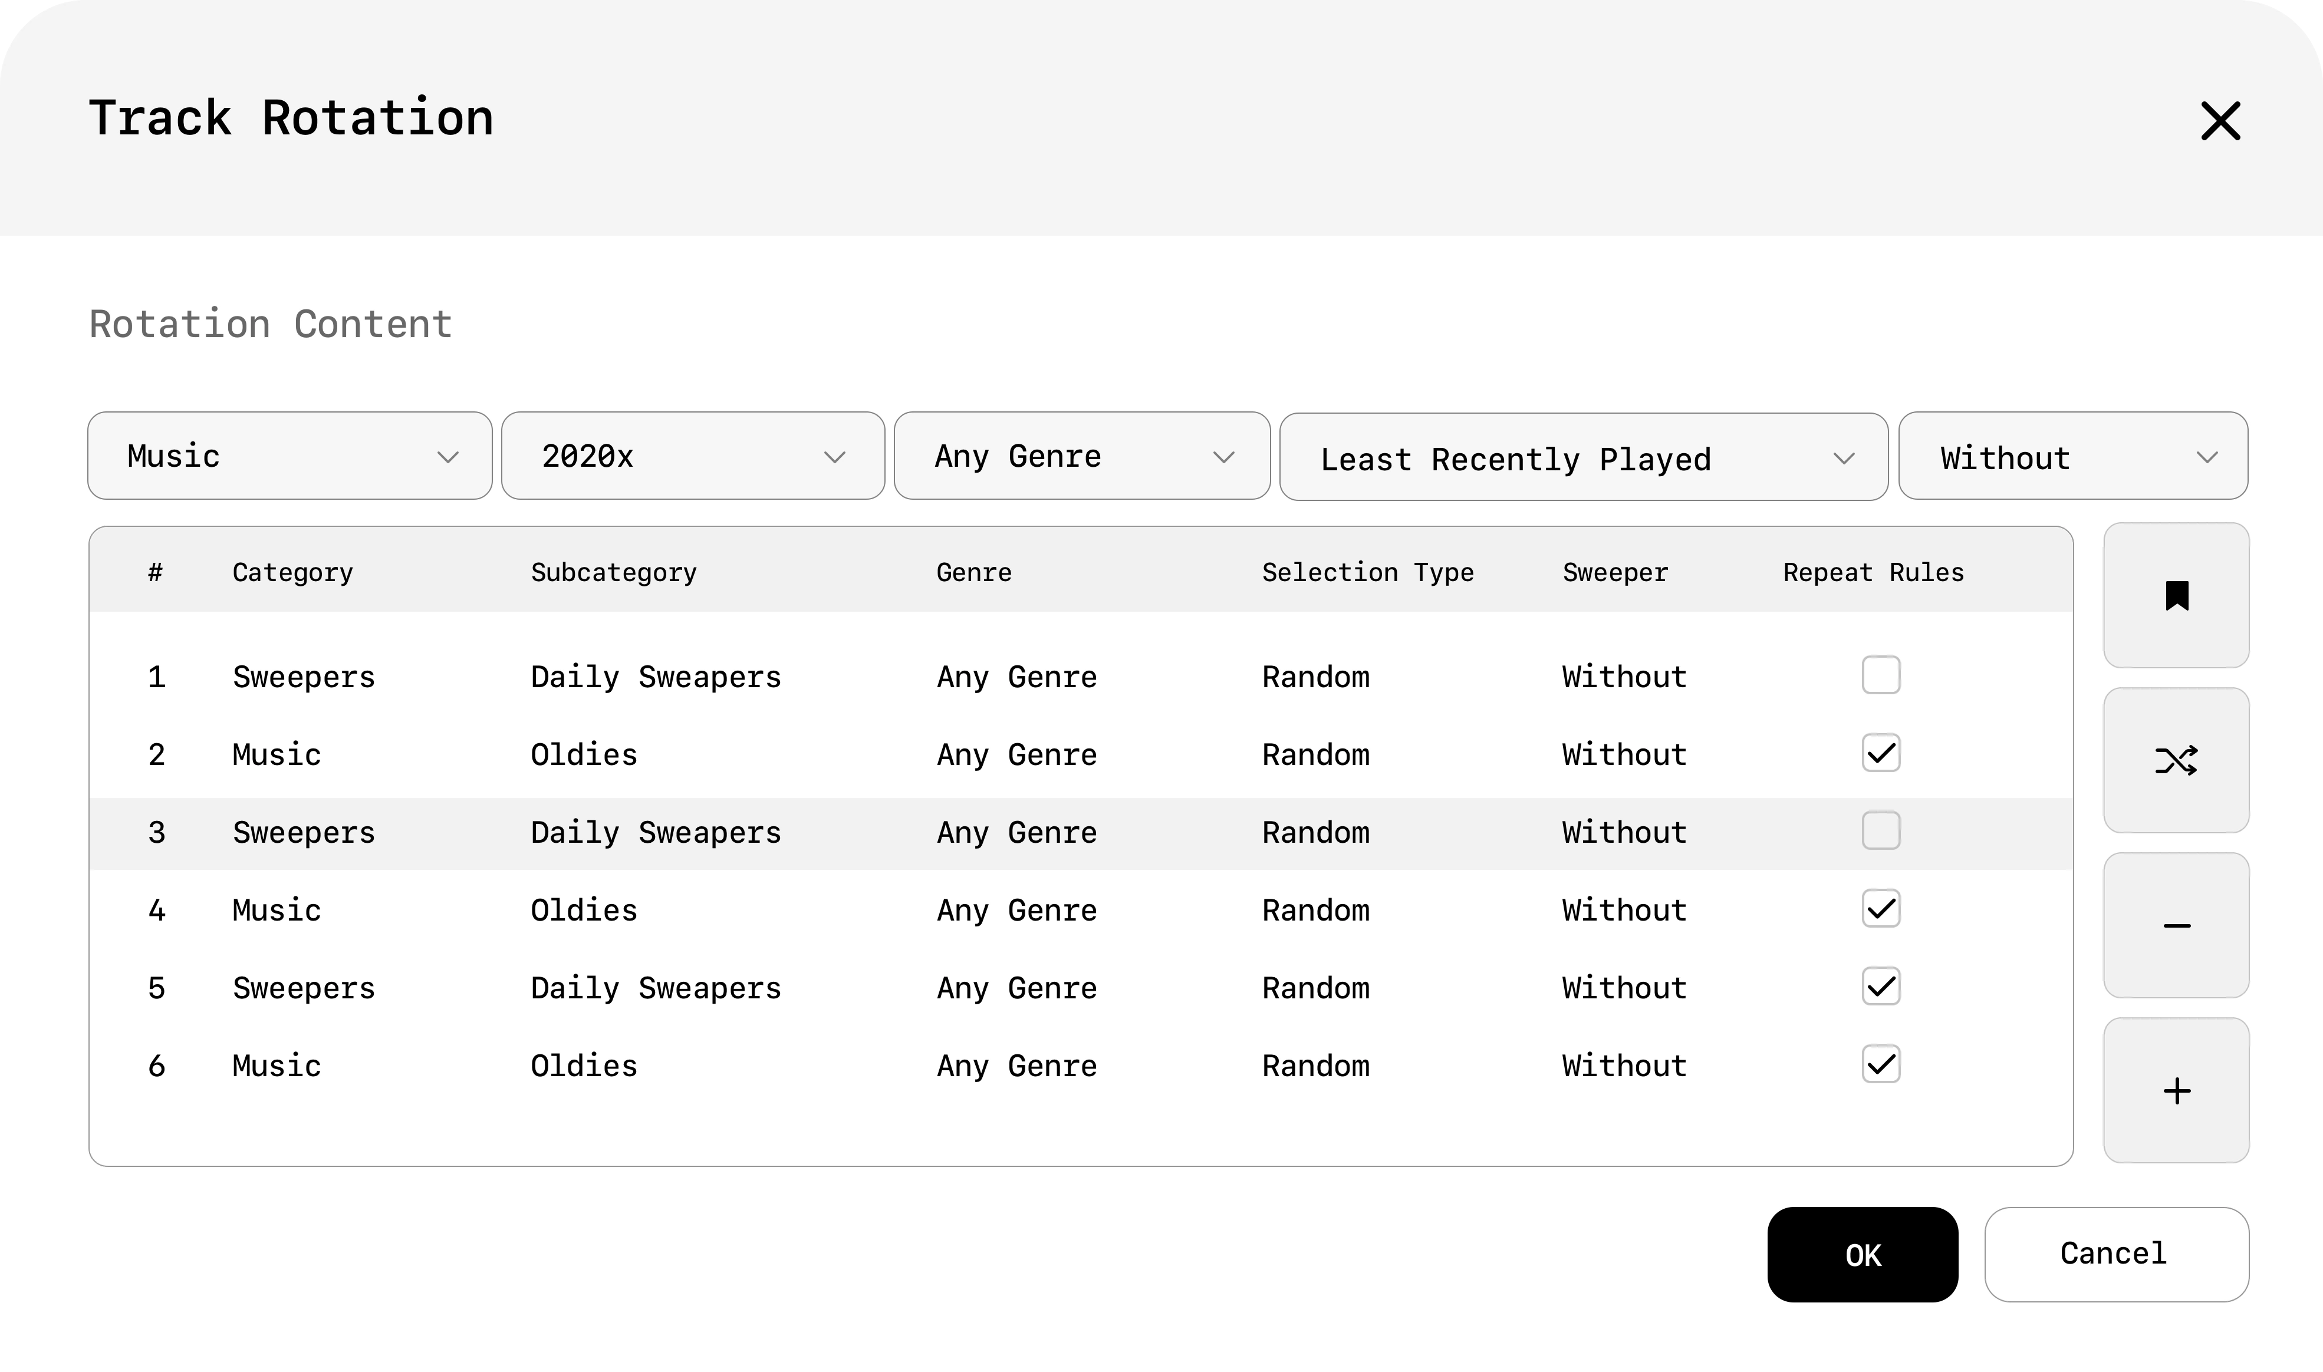Click the Subcategory column header
This screenshot has width=2323, height=1372.
click(613, 572)
